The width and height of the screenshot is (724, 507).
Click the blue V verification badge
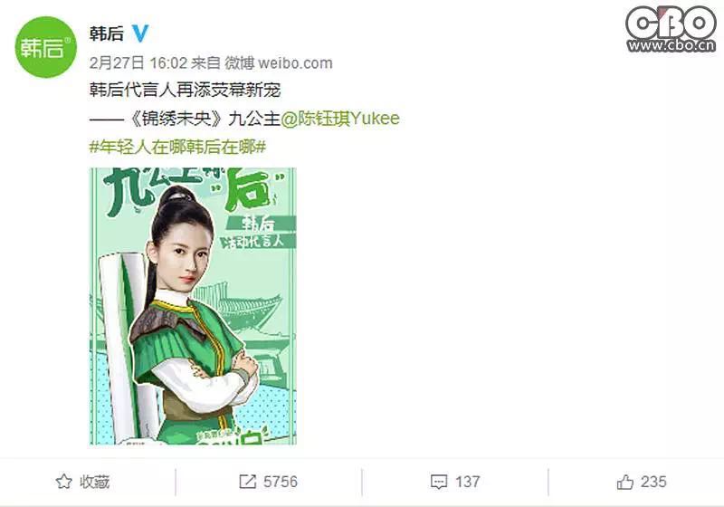(140, 33)
